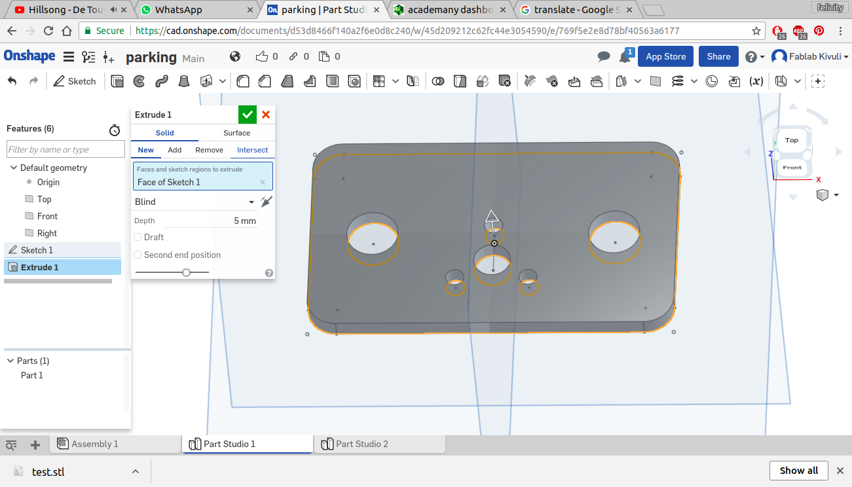Viewport: 852px width, 487px height.
Task: Collapse the Default geometry tree
Action: 13,168
